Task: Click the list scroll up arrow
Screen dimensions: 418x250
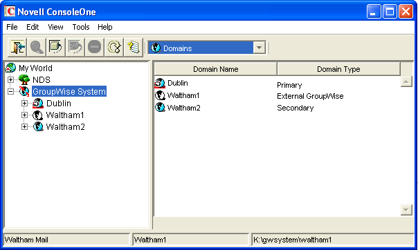Action: [x=406, y=81]
